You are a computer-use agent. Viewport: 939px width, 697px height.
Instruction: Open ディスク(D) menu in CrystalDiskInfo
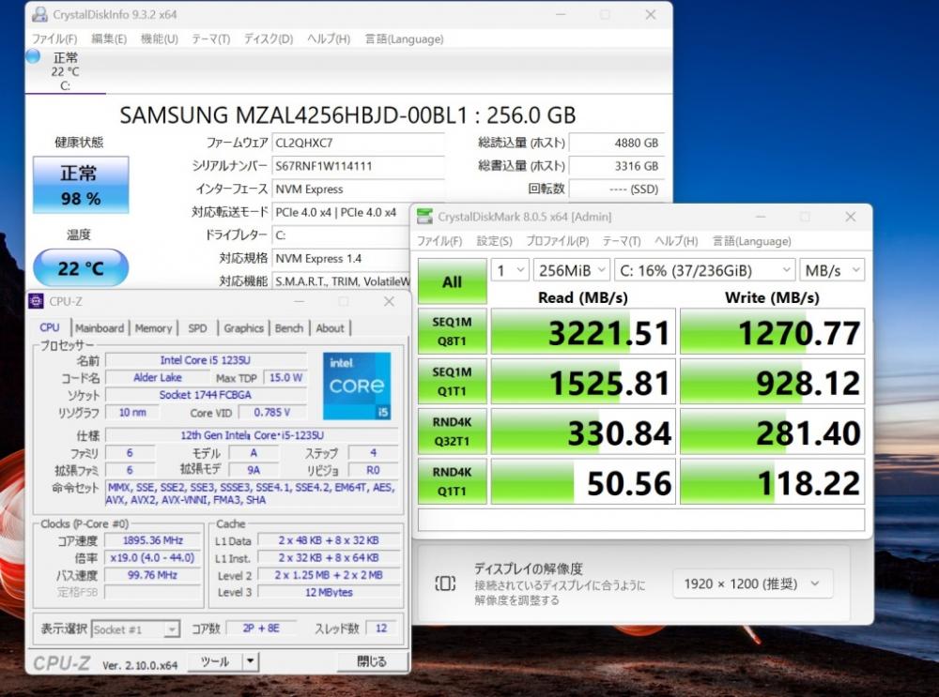point(269,38)
